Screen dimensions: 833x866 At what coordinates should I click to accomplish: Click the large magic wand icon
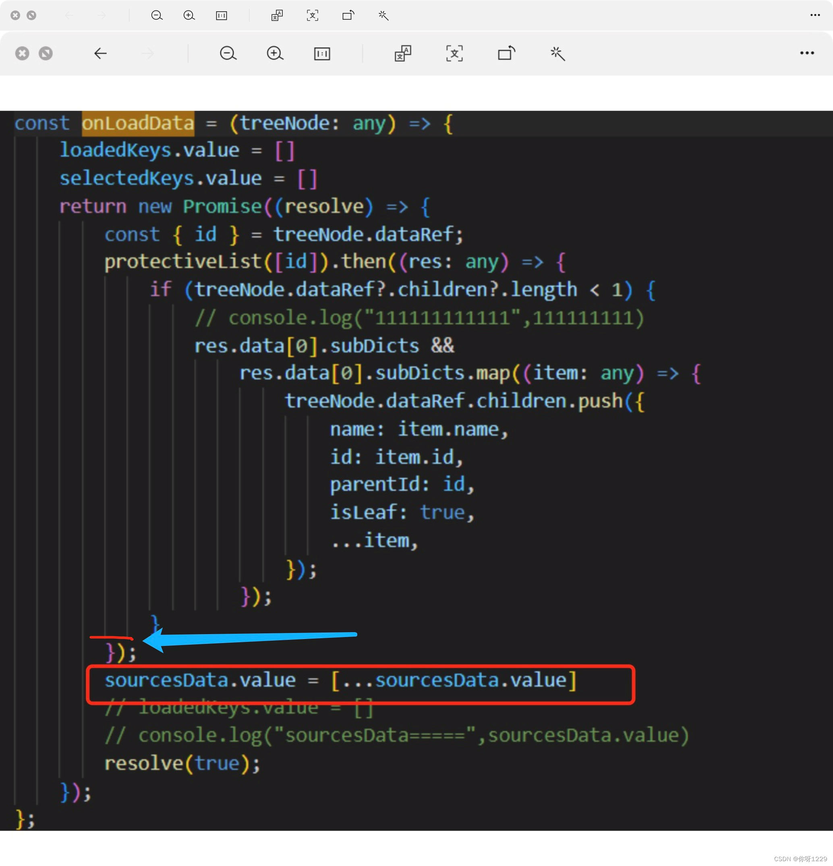click(x=557, y=54)
